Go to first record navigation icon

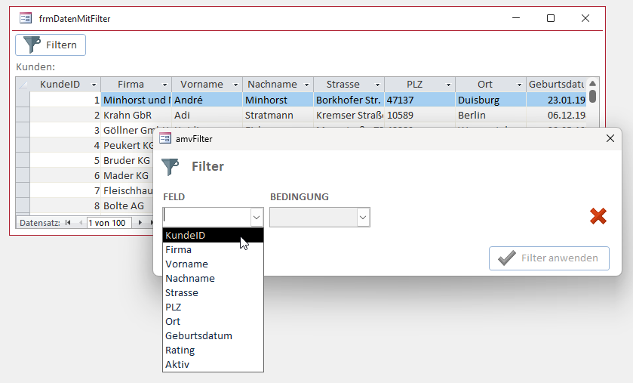click(68, 223)
